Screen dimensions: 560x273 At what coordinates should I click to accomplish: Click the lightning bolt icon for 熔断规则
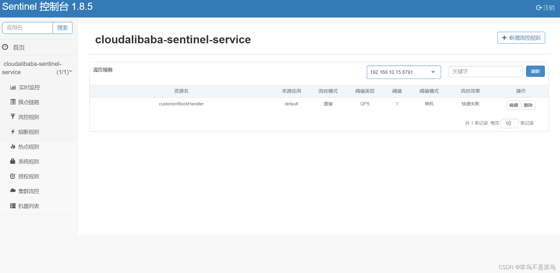pyautogui.click(x=13, y=131)
